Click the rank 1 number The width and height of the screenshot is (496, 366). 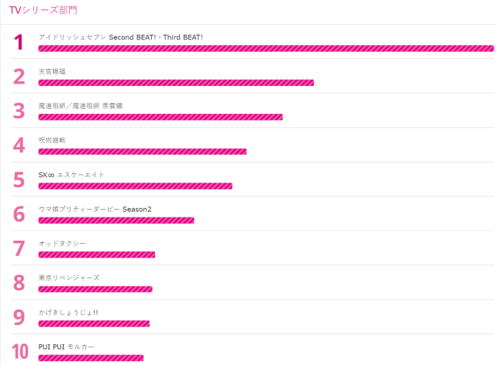(x=19, y=42)
